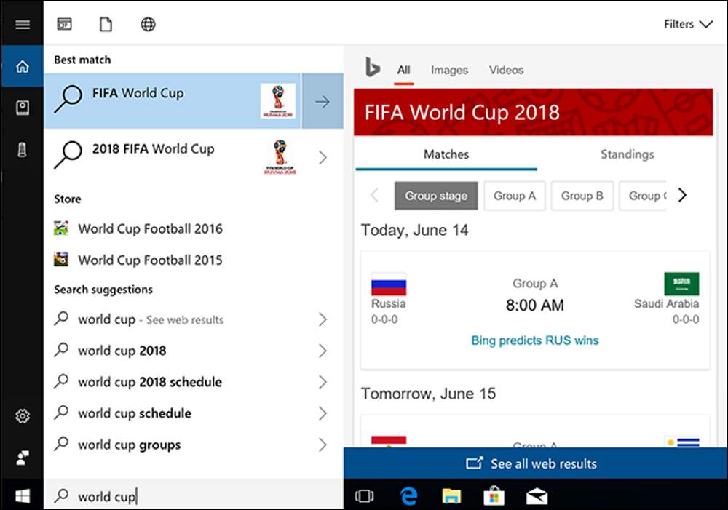The image size is (728, 510).
Task: Filter results by Apps icon
Action: point(64,24)
